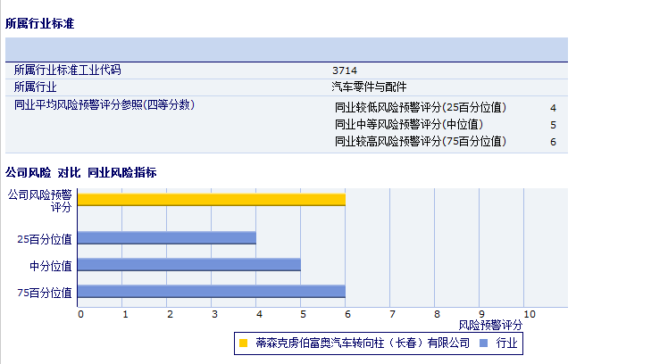Click the 行业 legend label
668x364 pixels.
click(x=506, y=342)
